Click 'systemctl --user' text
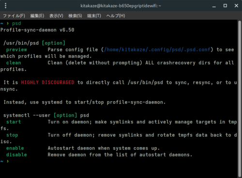242x178 pixels. pos(27,115)
